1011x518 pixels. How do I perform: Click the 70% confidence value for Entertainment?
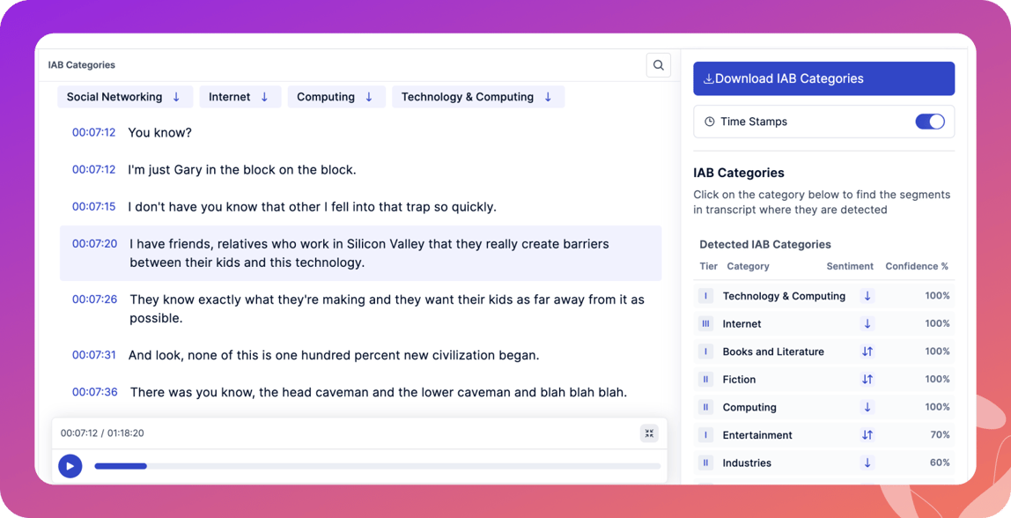[x=940, y=435]
